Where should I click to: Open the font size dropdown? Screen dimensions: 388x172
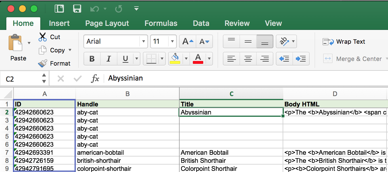172,42
